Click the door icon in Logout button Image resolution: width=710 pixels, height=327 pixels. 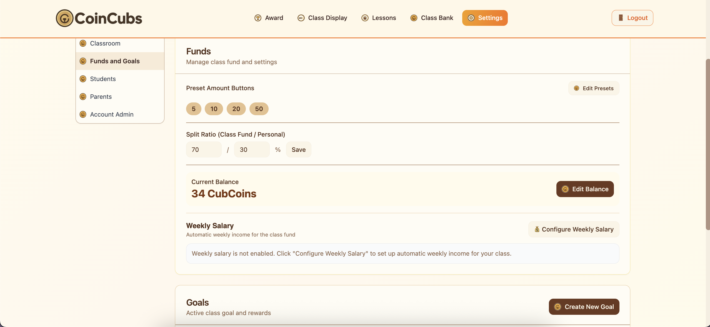click(x=621, y=18)
